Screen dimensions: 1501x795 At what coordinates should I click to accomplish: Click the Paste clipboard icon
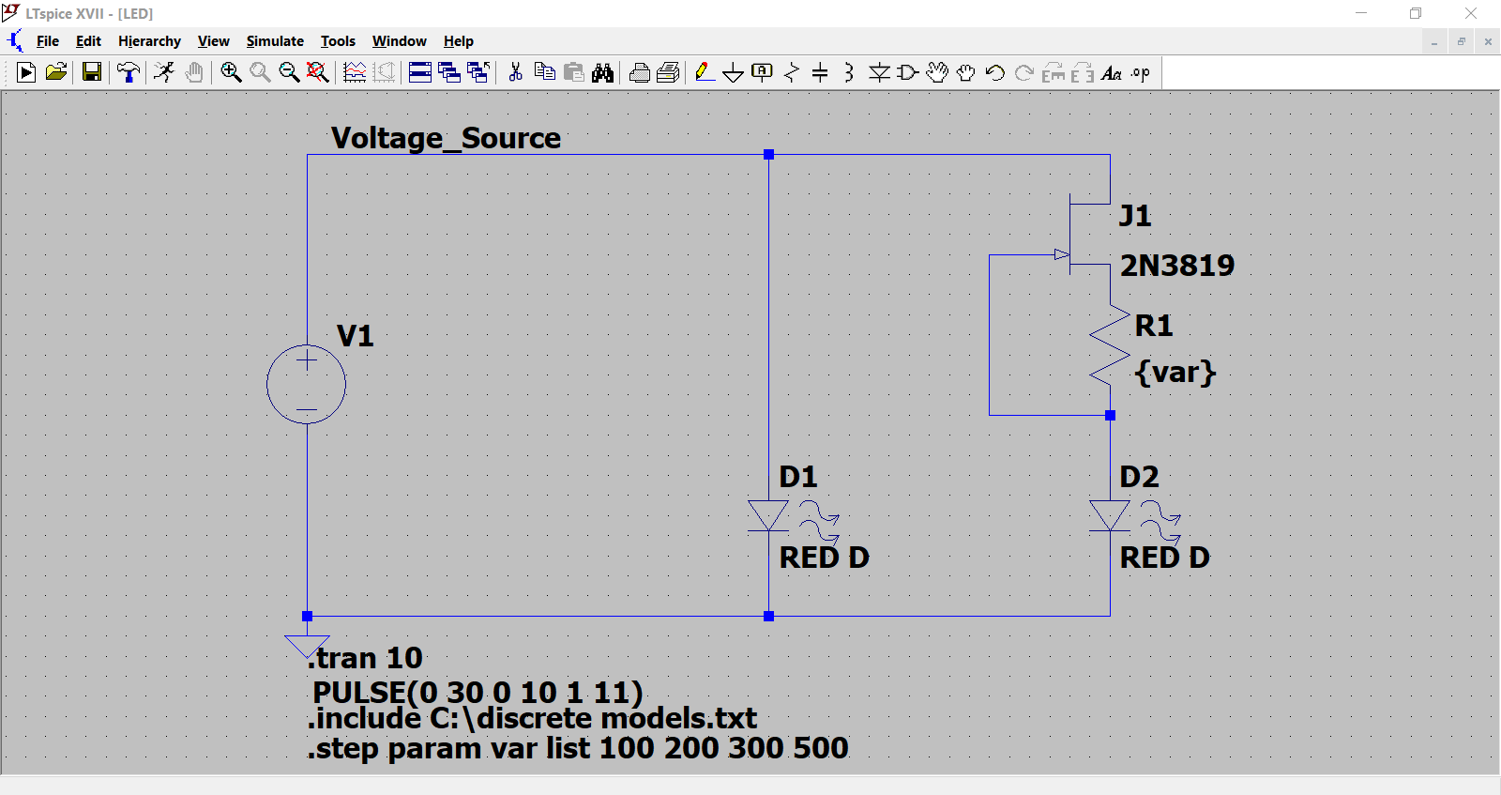574,72
